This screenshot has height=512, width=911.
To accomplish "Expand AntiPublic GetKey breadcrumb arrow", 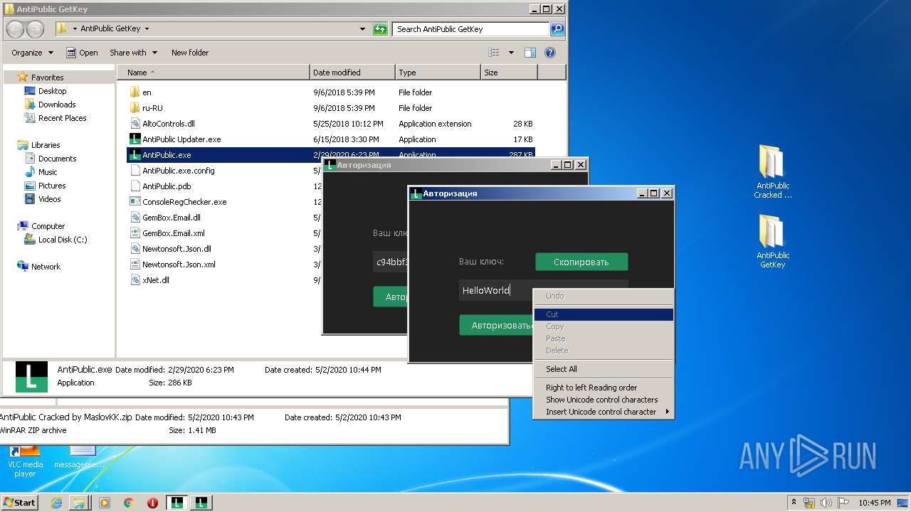I will 147,29.
